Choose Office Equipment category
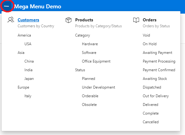Screen dimensions: 185x135 [96, 61]
